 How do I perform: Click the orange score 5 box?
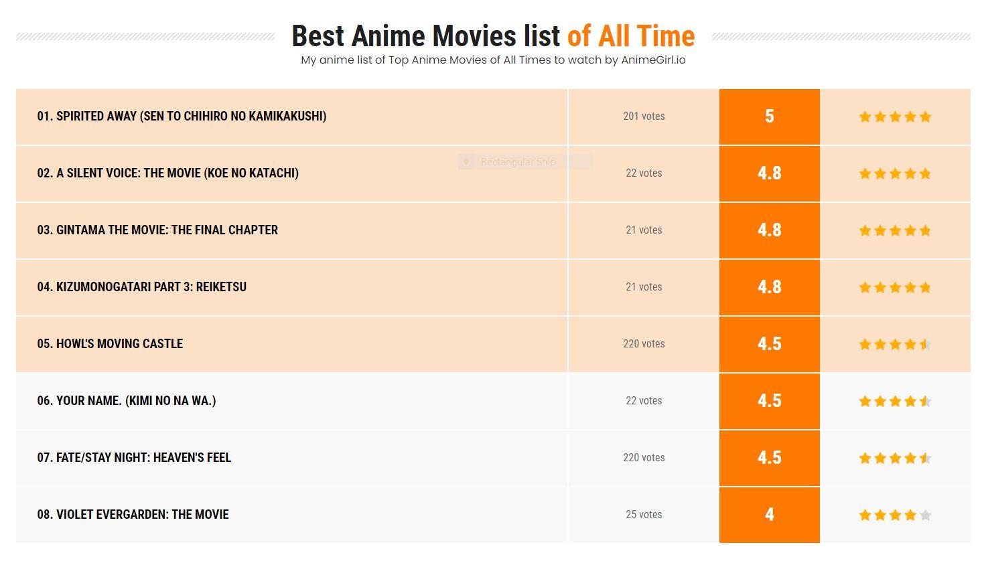[x=770, y=116]
